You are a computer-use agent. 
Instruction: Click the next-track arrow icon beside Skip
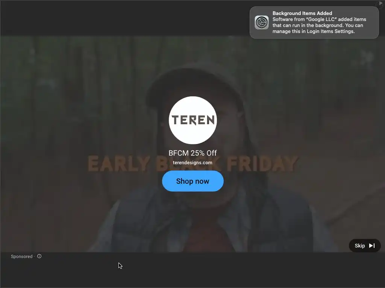coord(372,246)
